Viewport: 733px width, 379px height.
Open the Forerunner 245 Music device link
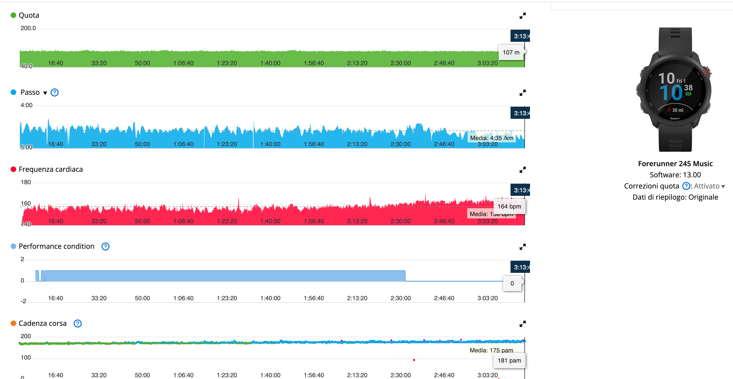[x=675, y=164]
